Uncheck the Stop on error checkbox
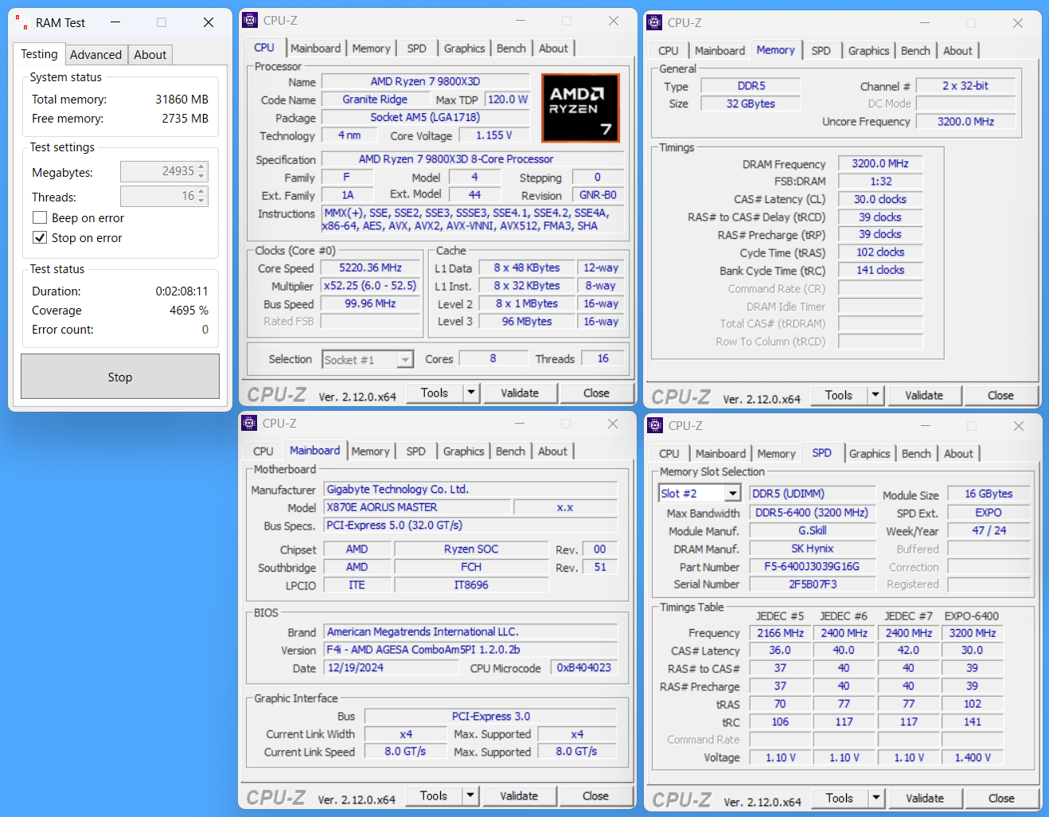1049x817 pixels. tap(40, 238)
